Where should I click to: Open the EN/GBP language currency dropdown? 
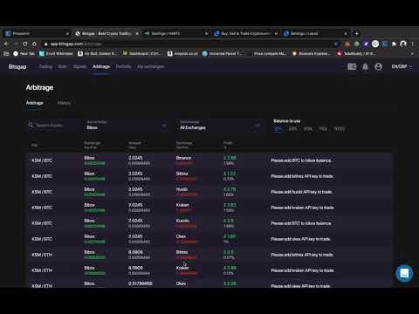click(402, 66)
